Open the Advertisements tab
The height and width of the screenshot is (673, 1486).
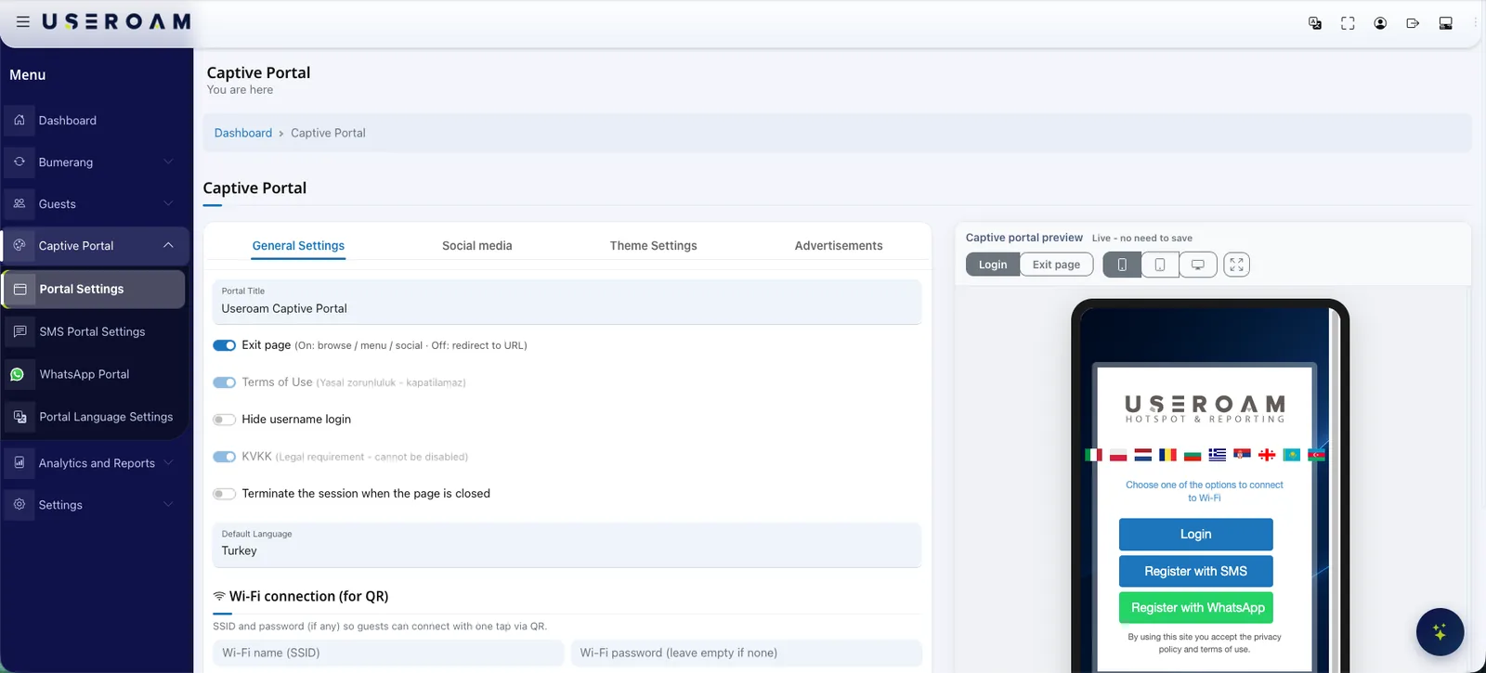839,246
